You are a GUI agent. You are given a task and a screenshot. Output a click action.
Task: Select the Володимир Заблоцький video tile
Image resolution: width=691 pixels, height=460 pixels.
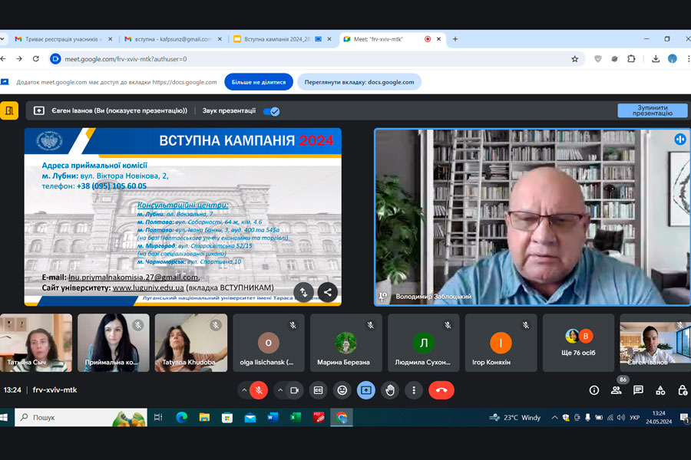coord(532,217)
